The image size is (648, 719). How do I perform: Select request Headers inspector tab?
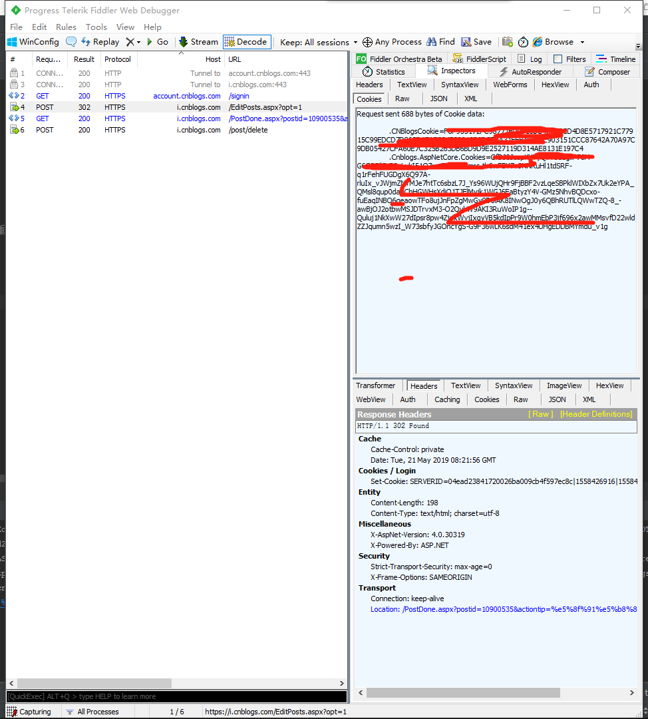(x=369, y=85)
